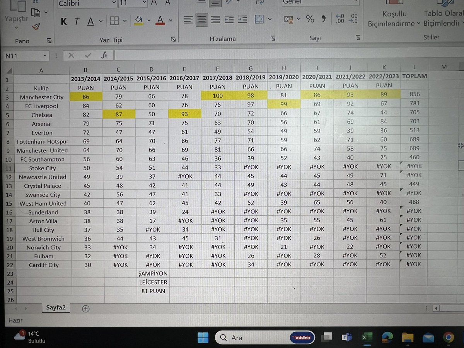This screenshot has width=464, height=348.
Task: Toggle italic T formatting
Action: point(77,21)
